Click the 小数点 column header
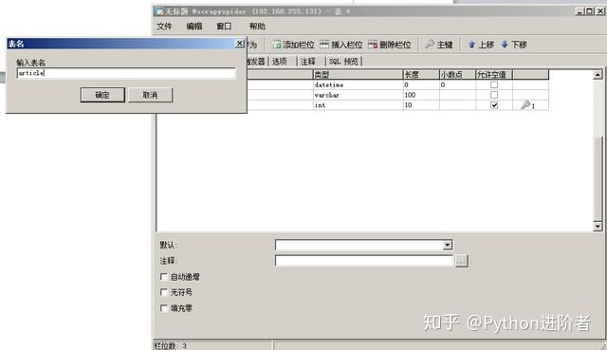The image size is (607, 350). coord(457,75)
